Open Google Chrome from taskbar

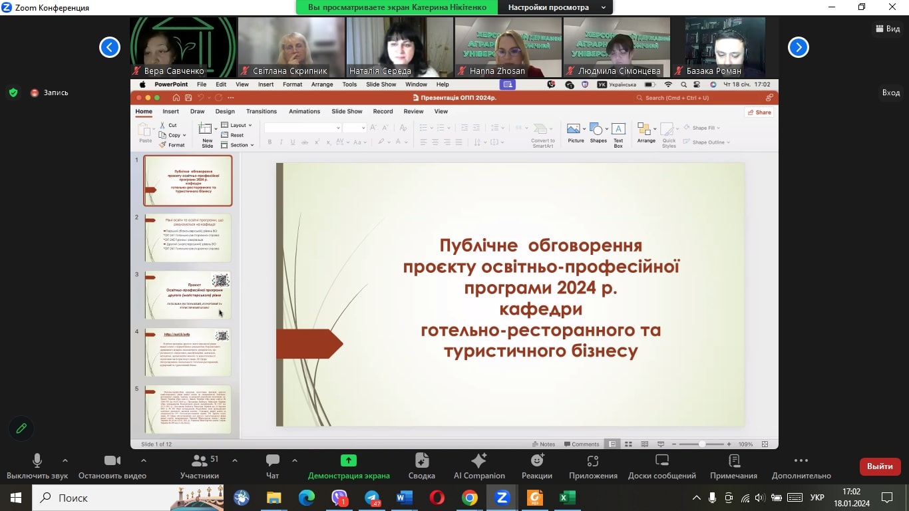pos(470,498)
